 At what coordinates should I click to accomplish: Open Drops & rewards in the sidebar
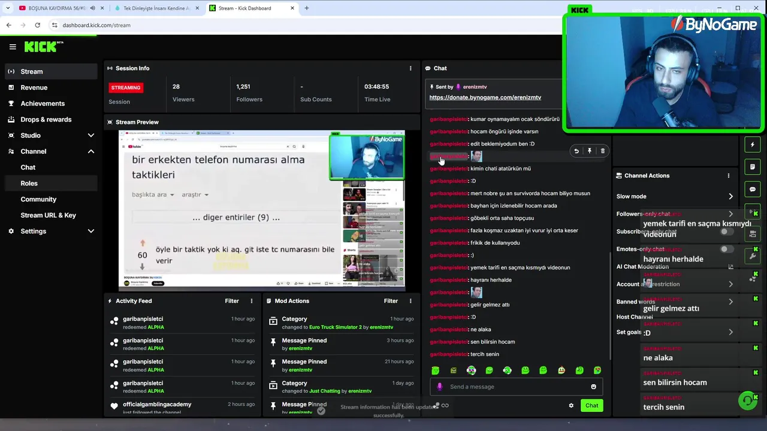click(50, 119)
